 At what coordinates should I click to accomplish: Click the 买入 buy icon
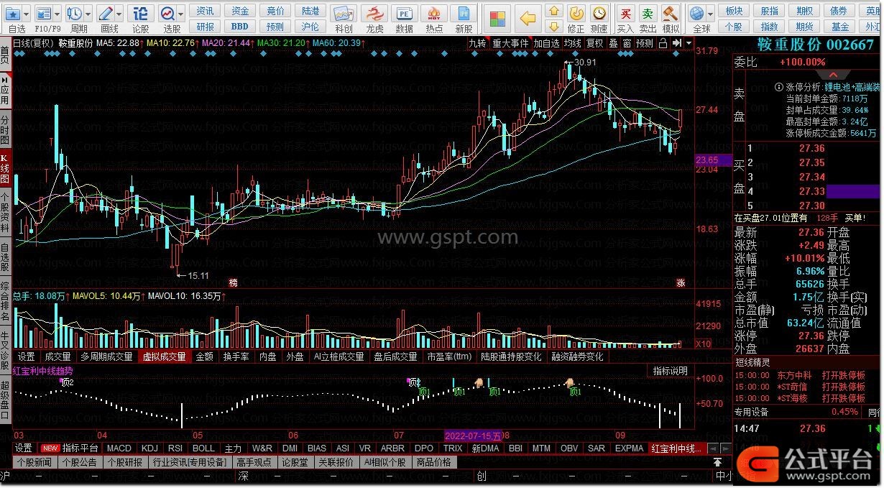coord(626,13)
